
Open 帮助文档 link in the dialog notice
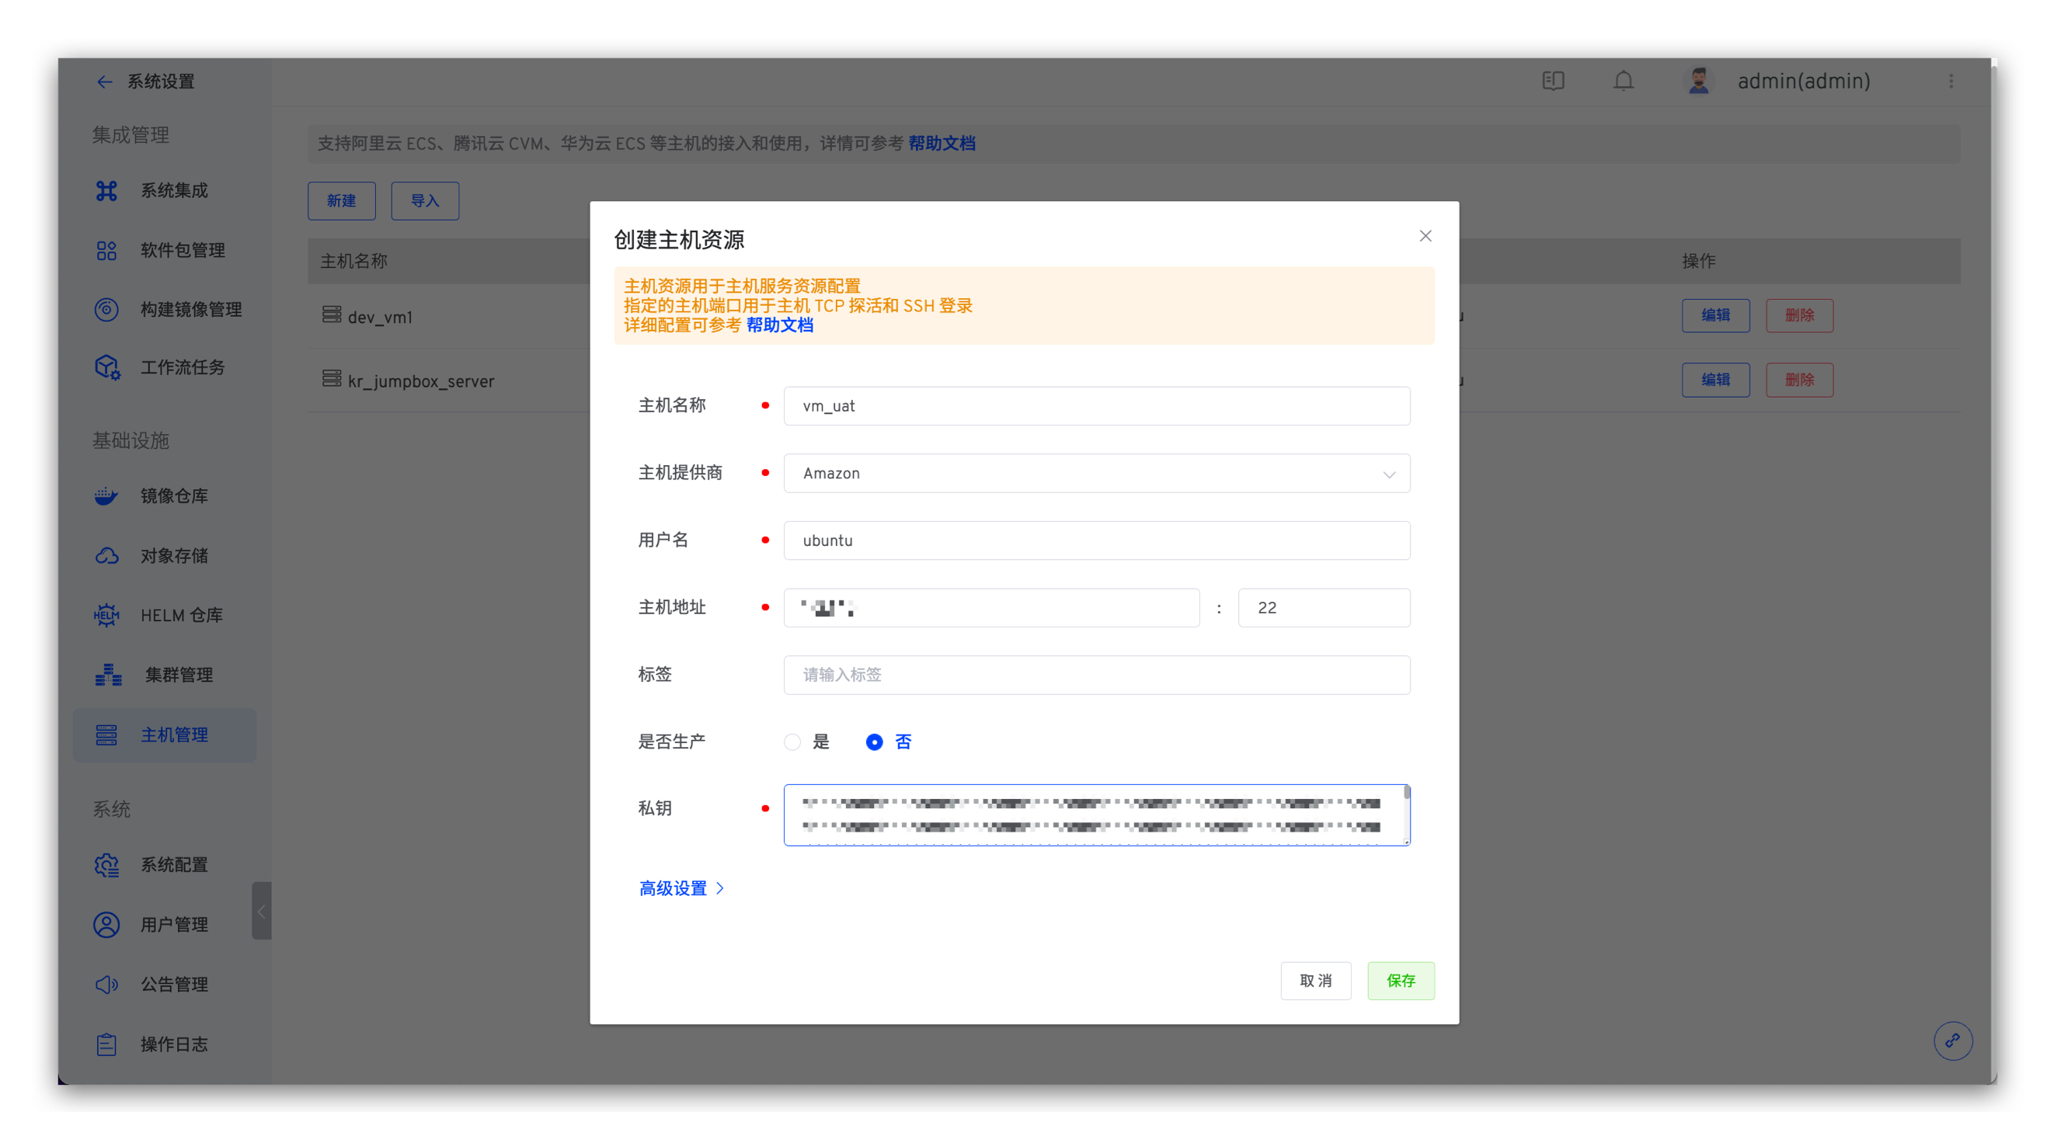pos(779,325)
